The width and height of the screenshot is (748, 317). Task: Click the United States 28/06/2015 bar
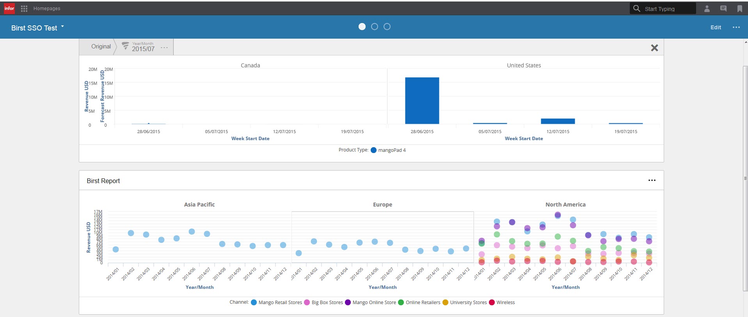click(x=422, y=101)
